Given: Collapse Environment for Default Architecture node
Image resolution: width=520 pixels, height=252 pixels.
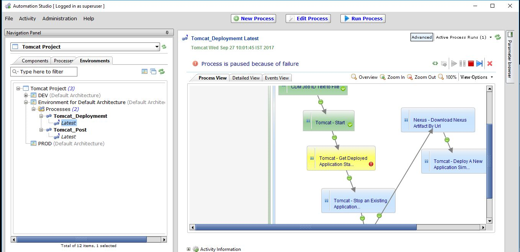Looking at the screenshot, I should 26,102.
